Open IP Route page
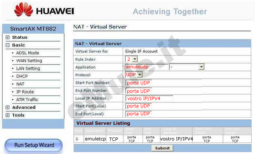The height and width of the screenshot is (154, 255). (25, 92)
